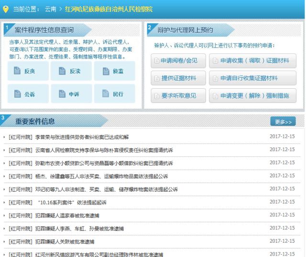Open the 辩护与代理网上预约 section header
Screen dimensions: 306x257
tap(185, 30)
